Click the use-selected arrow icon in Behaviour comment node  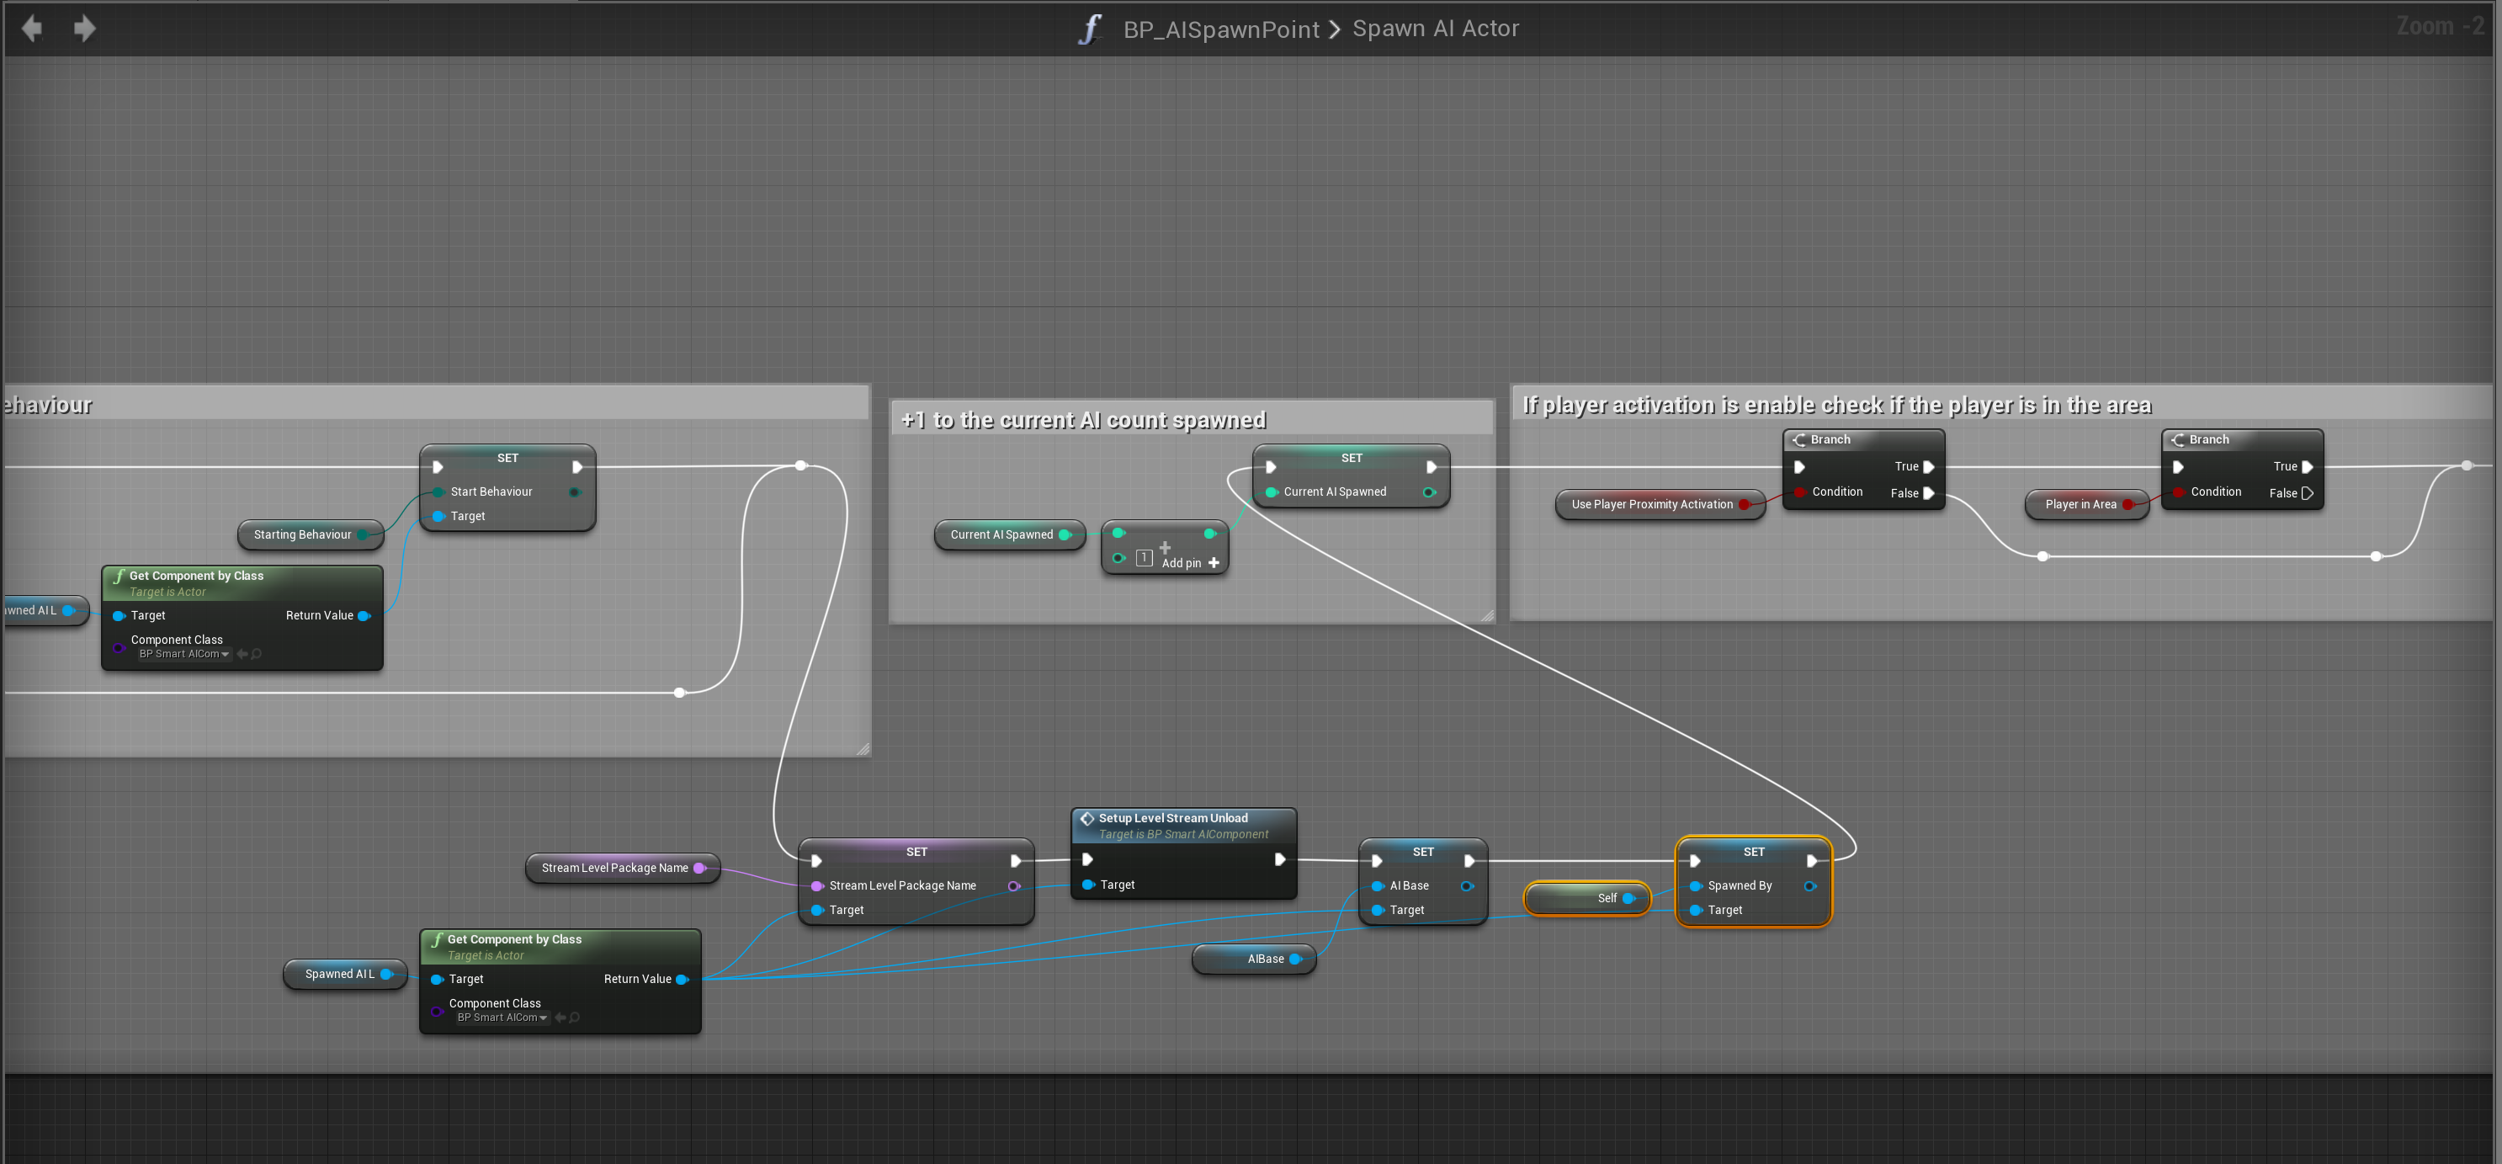pyautogui.click(x=242, y=654)
